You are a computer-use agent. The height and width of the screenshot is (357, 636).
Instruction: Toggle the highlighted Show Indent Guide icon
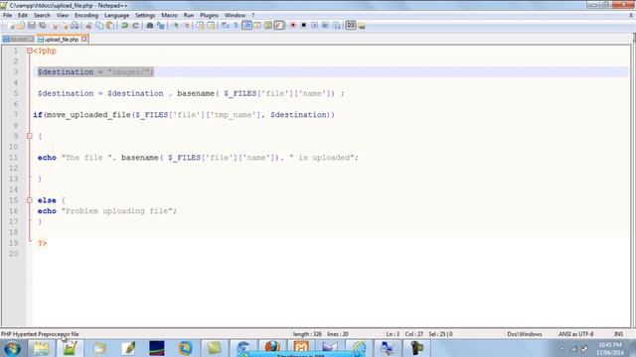pos(246,26)
